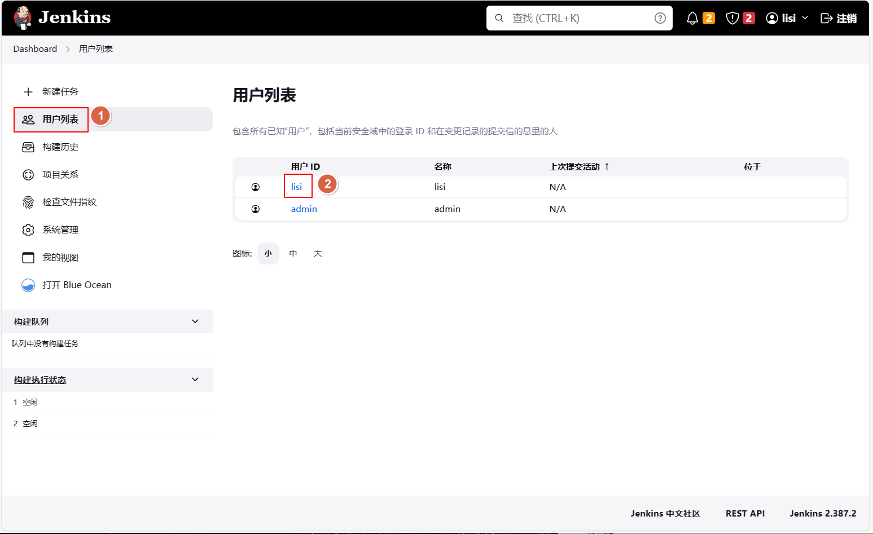The height and width of the screenshot is (534, 873).
Task: Open the admin user ID link
Action: [x=304, y=209]
